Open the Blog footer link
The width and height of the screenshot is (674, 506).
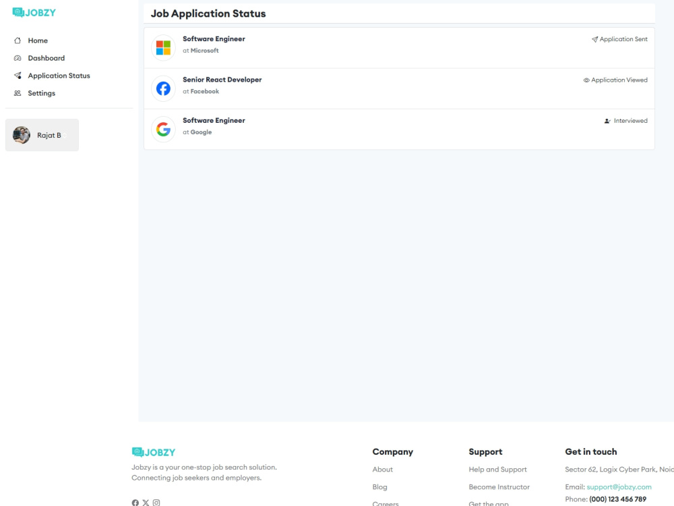(379, 487)
